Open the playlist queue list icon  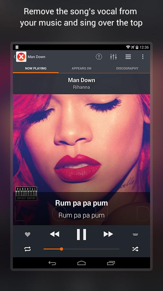pos(128,57)
